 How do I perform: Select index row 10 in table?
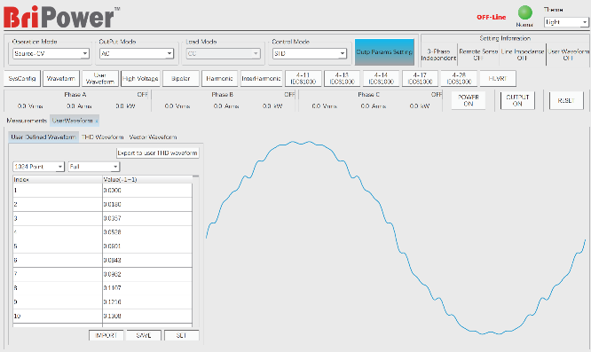pyautogui.click(x=58, y=316)
